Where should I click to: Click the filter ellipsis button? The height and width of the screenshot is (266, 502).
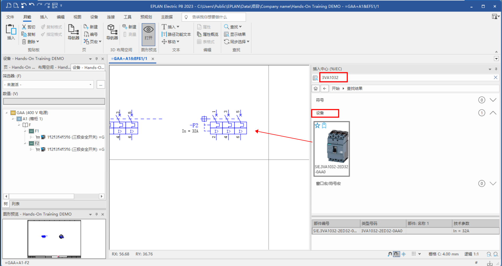(x=101, y=85)
